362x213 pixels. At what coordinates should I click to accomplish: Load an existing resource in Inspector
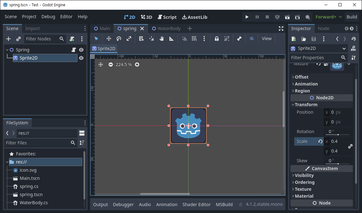[304, 39]
